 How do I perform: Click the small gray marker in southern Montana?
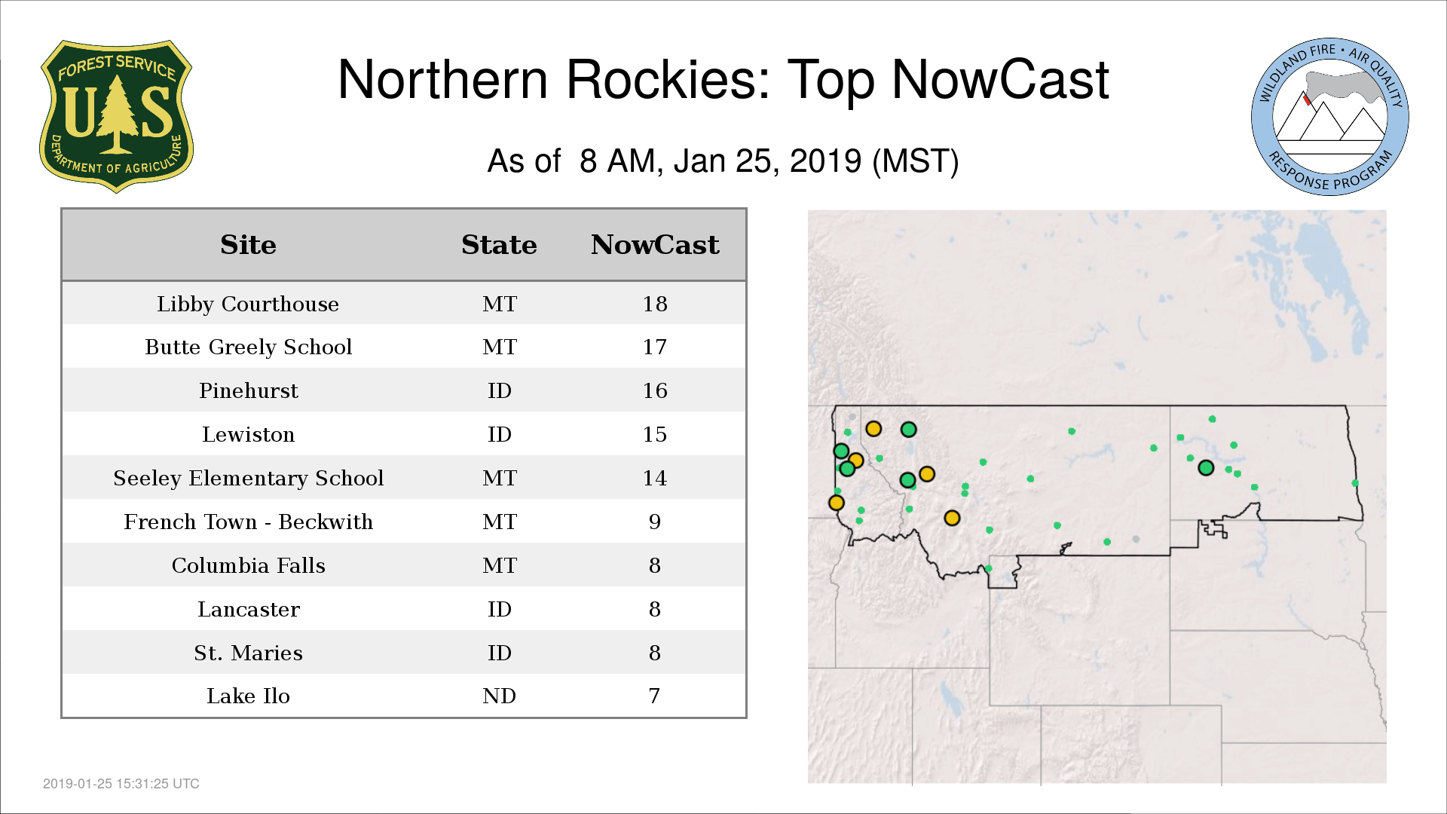tap(1136, 539)
